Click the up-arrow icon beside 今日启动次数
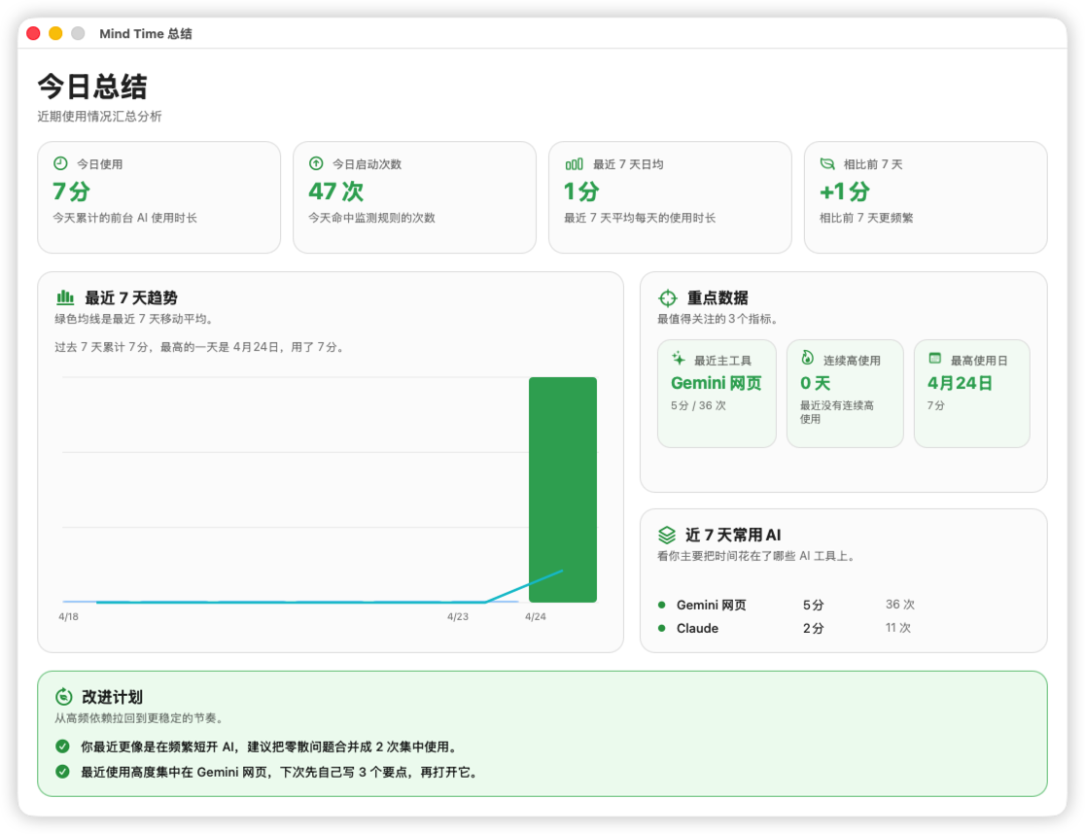Viewport: 1085px width, 834px height. click(316, 164)
